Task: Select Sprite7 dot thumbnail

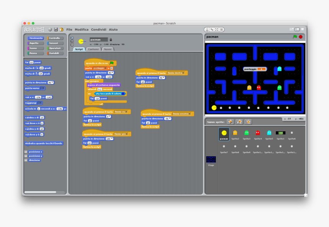Action: click(x=224, y=148)
